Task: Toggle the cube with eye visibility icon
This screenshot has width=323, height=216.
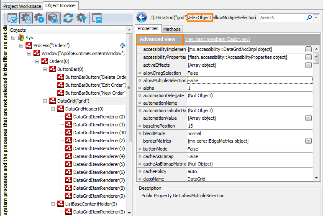Action: coord(53,18)
